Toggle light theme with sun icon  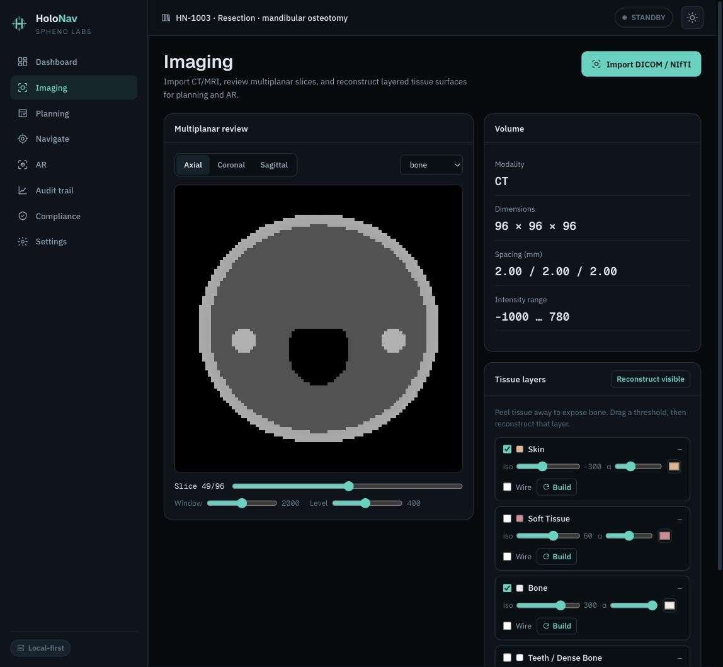coord(692,18)
